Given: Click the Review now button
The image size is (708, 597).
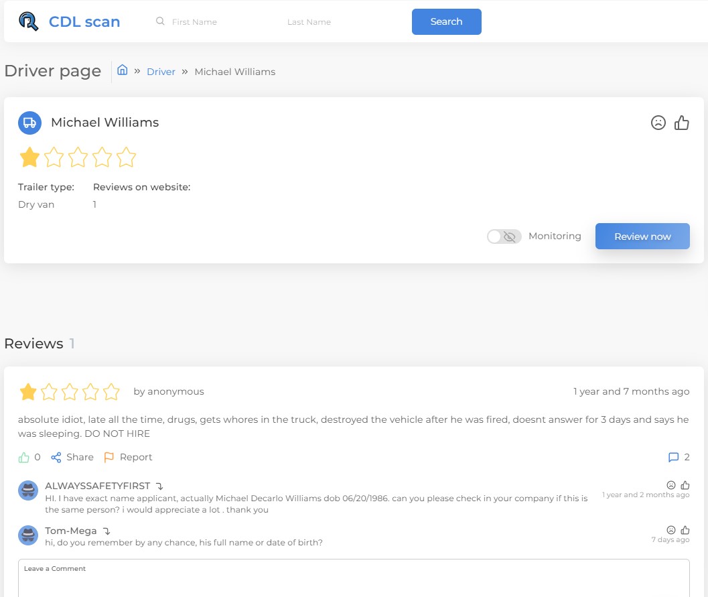Looking at the screenshot, I should (x=642, y=237).
